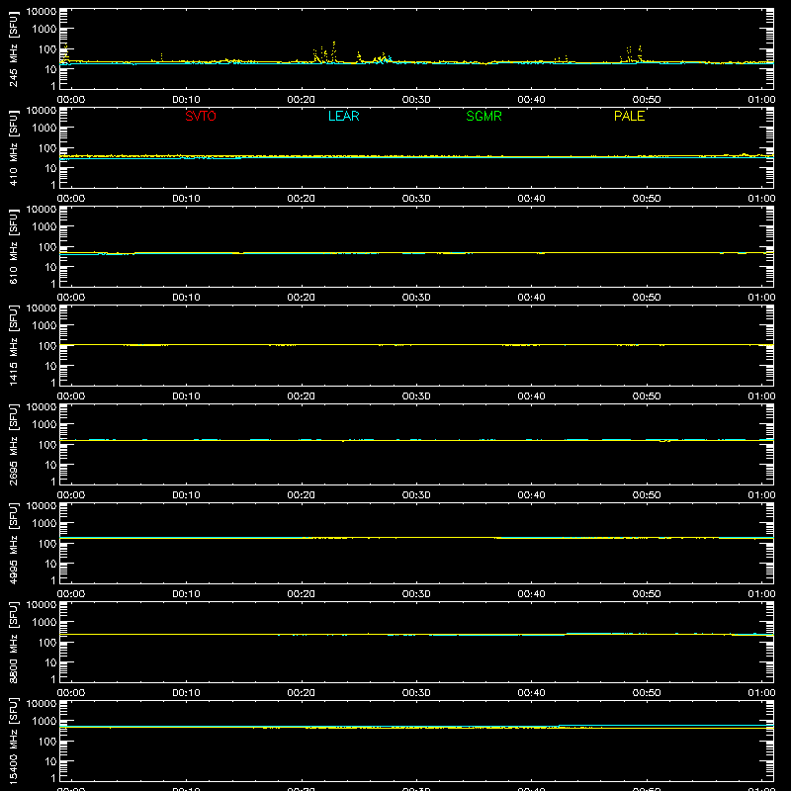Select the 610 MHz [SFU] axis title
Viewport: 791px width, 791px height.
pyautogui.click(x=13, y=246)
